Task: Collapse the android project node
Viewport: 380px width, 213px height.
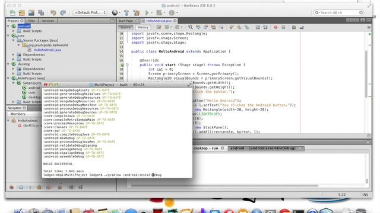Action: tap(8, 26)
